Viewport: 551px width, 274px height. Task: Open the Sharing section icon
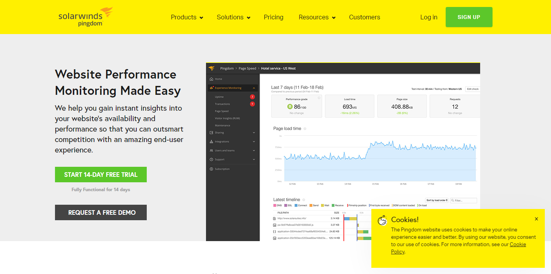pyautogui.click(x=211, y=132)
